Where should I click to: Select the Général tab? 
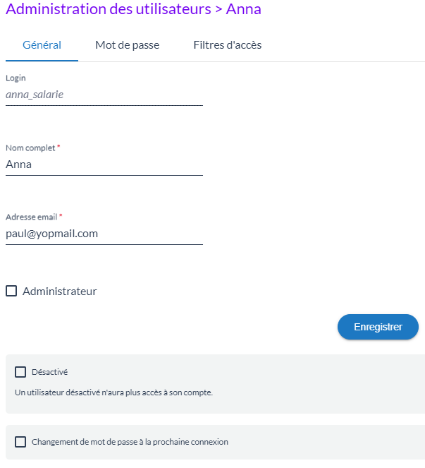[42, 45]
